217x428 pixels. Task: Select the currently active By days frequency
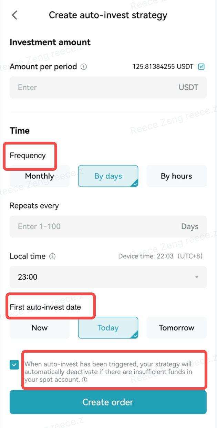108,176
